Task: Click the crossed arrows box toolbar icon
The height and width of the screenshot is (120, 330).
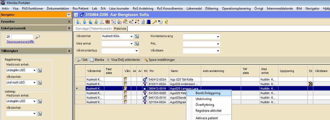Action: pyautogui.click(x=114, y=22)
